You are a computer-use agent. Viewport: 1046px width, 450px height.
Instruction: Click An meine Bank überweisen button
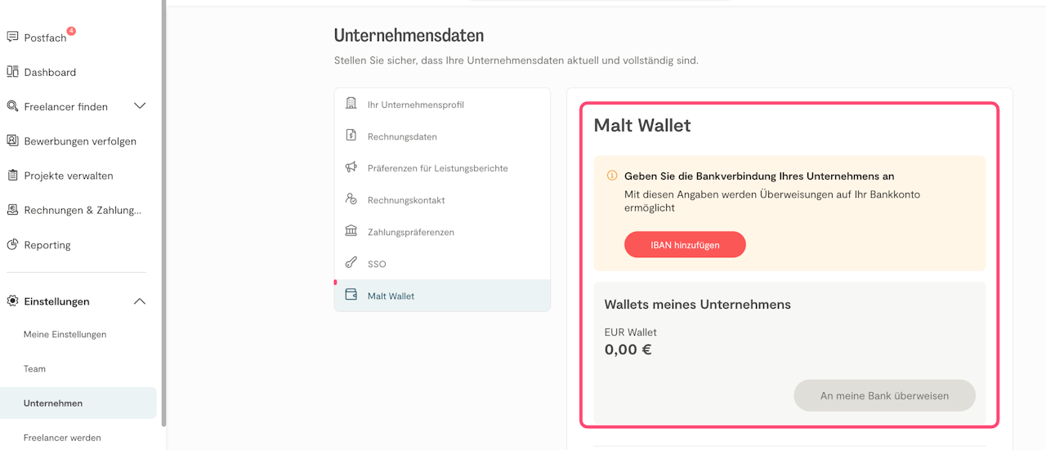[884, 395]
